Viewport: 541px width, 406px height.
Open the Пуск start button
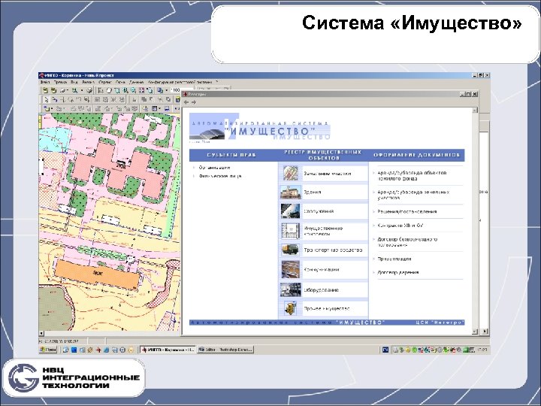48,350
